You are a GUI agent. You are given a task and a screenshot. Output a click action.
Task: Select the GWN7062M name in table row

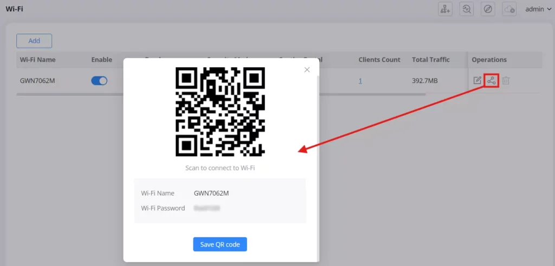pyautogui.click(x=37, y=81)
